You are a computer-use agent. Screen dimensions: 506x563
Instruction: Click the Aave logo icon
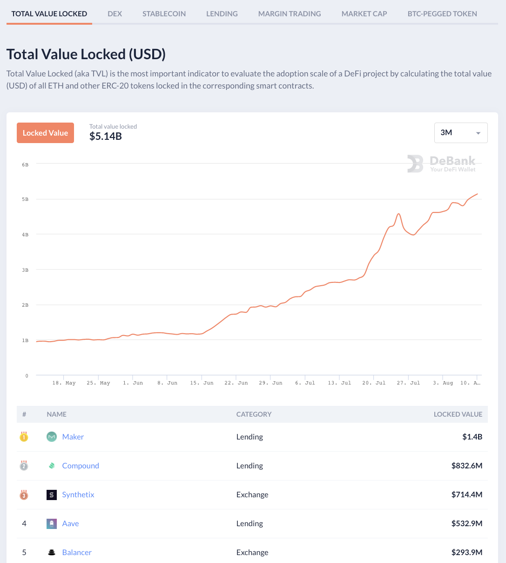click(52, 523)
